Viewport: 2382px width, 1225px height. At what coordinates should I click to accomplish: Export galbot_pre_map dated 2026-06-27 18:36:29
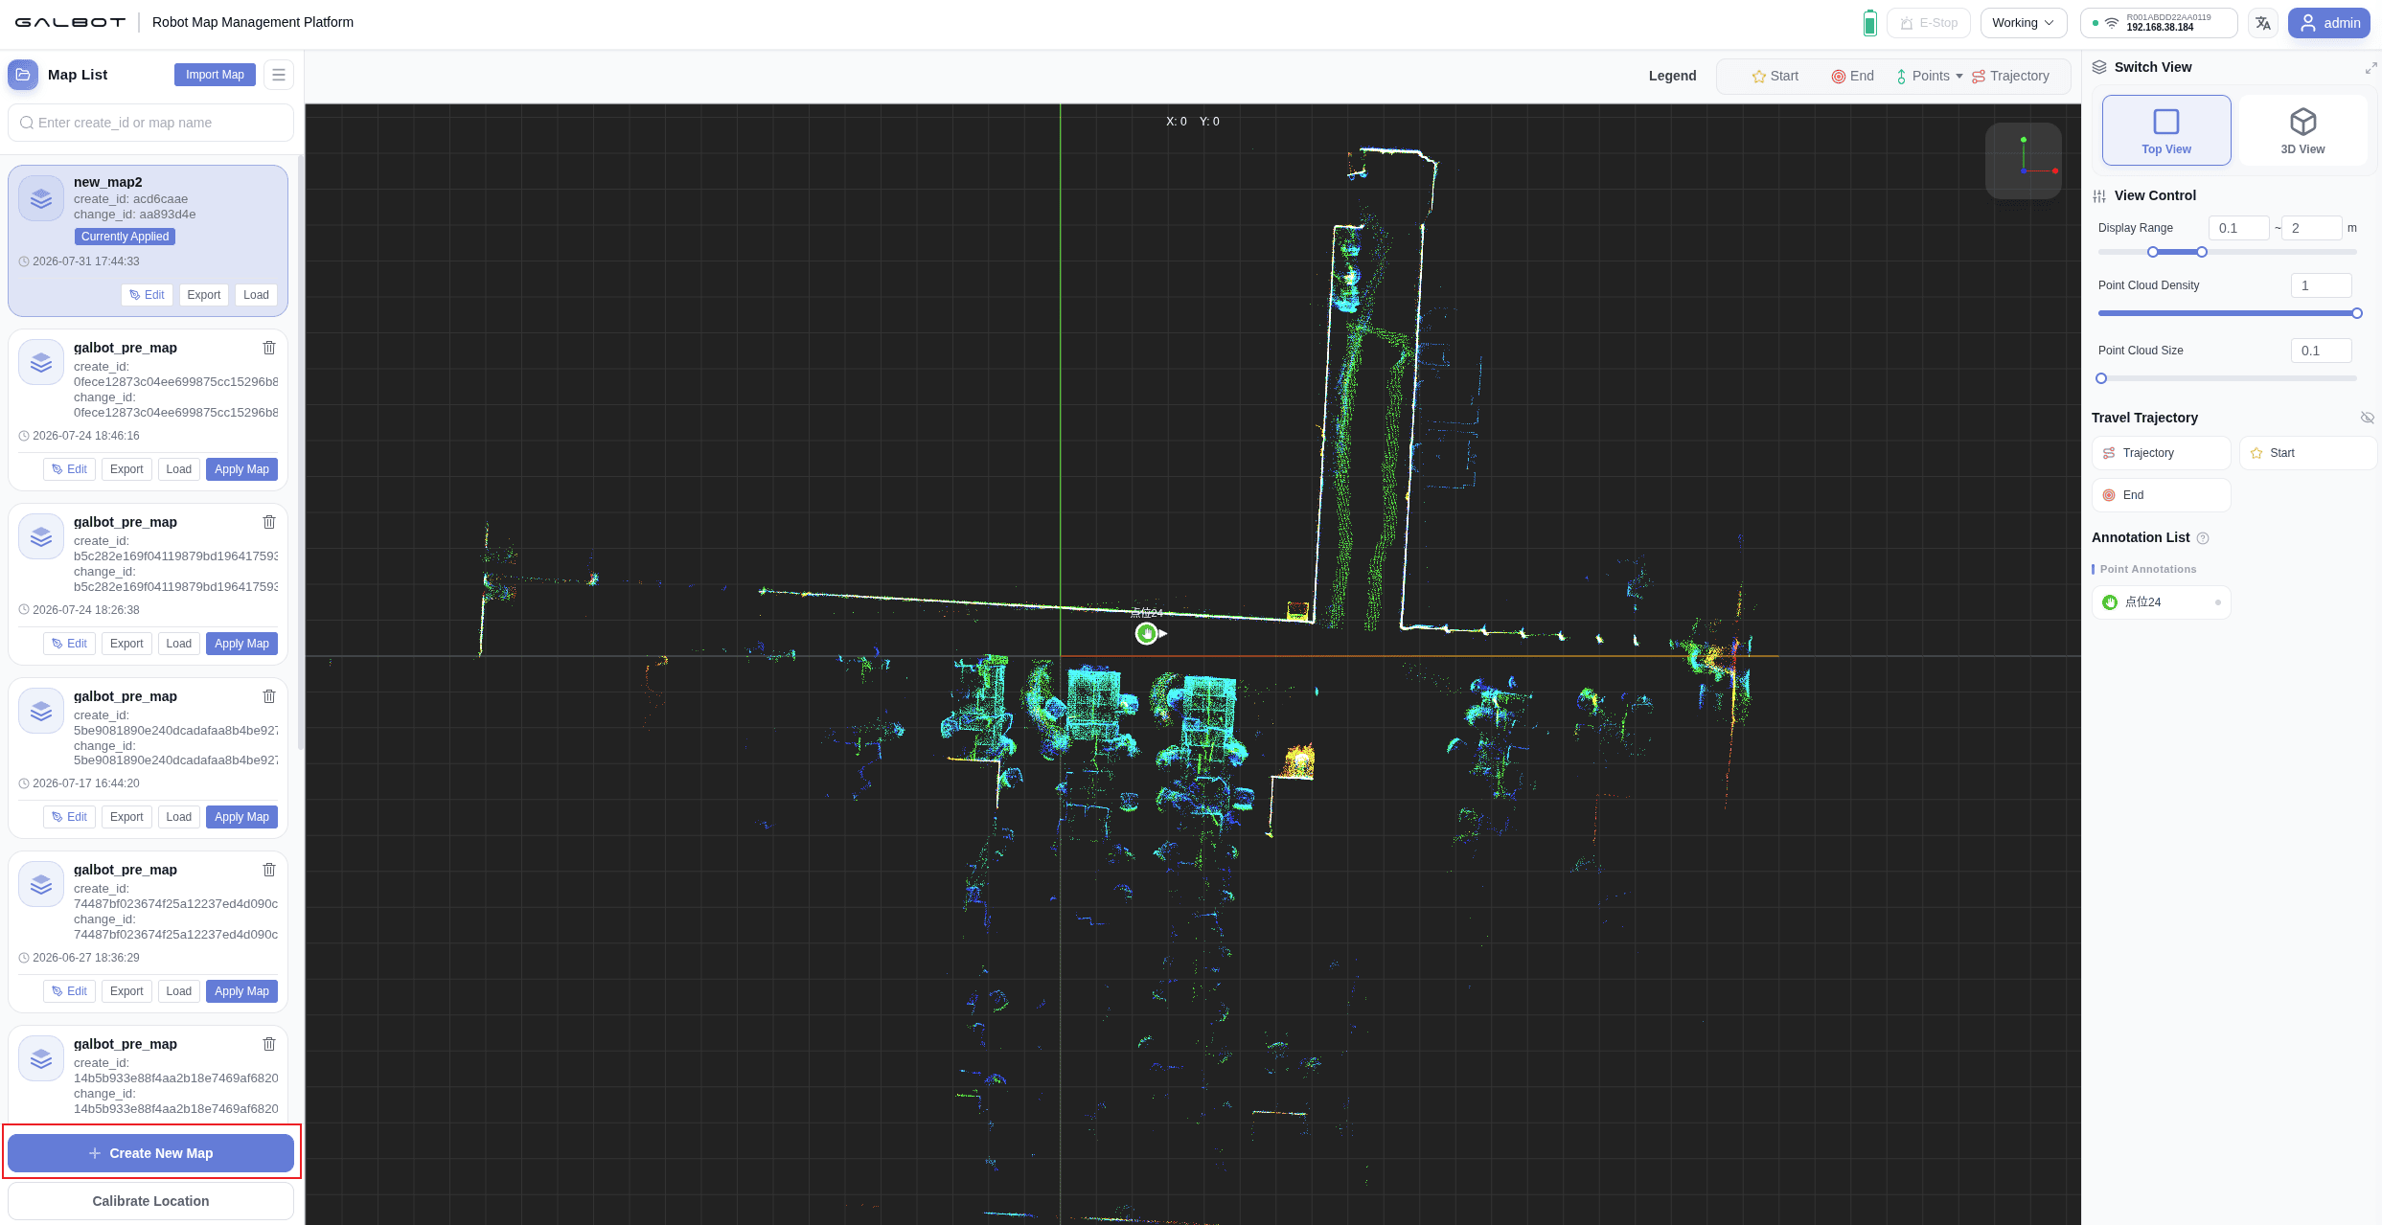126,991
